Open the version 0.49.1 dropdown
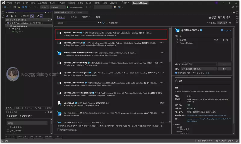The width and height of the screenshot is (241, 144). tap(199, 69)
